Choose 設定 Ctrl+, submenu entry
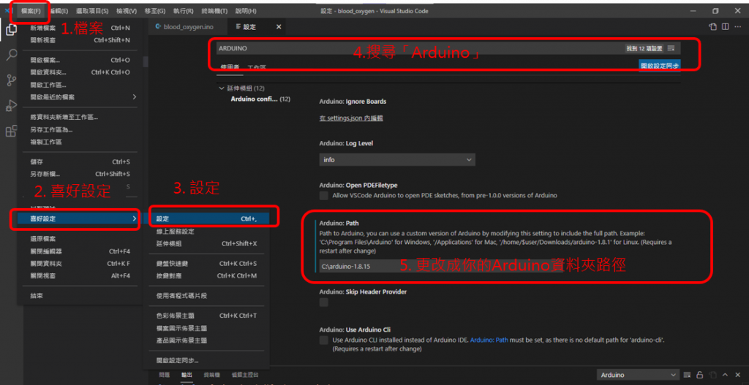 pyautogui.click(x=206, y=219)
